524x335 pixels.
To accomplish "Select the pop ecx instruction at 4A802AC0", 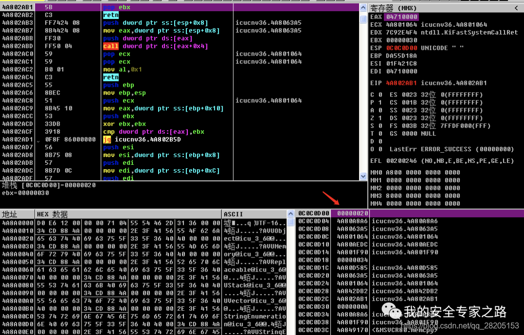I will point(116,54).
